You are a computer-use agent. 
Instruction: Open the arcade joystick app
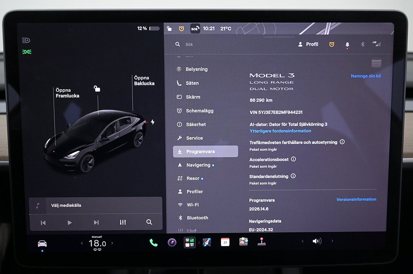coord(261,242)
